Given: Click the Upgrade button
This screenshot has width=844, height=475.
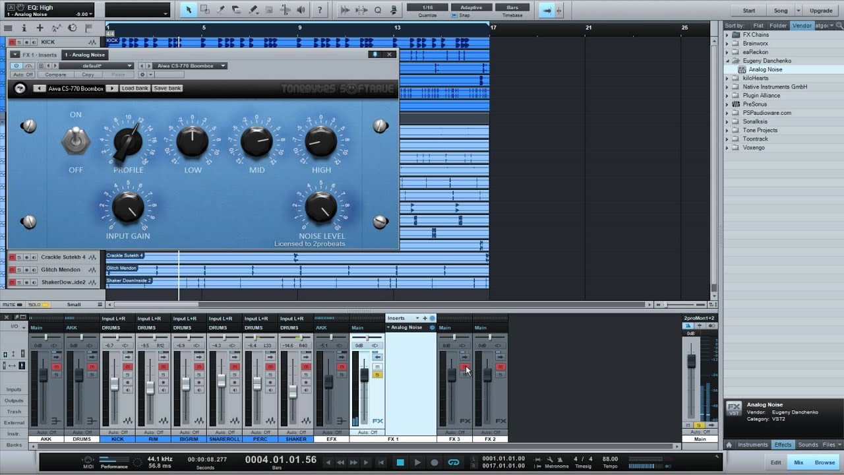Looking at the screenshot, I should click(821, 11).
